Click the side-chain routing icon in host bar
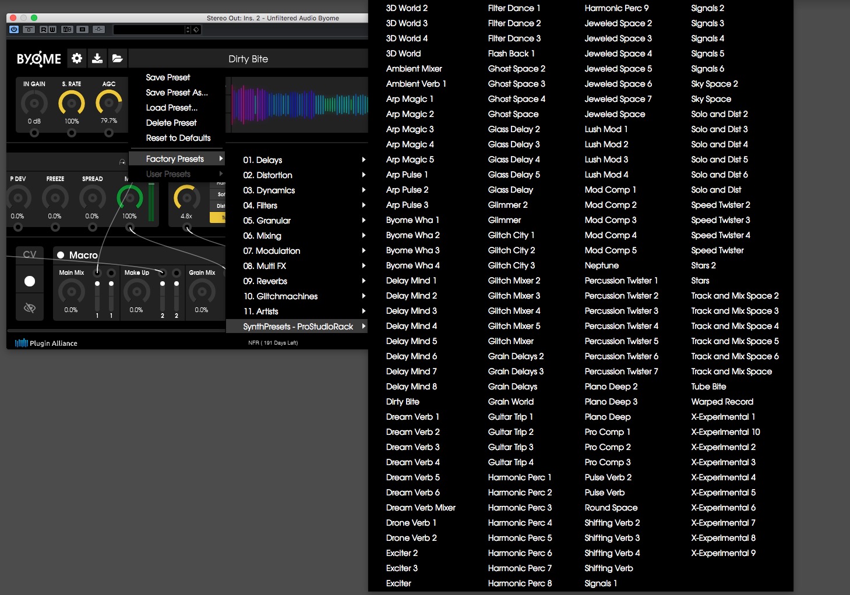This screenshot has height=595, width=850. tap(98, 30)
